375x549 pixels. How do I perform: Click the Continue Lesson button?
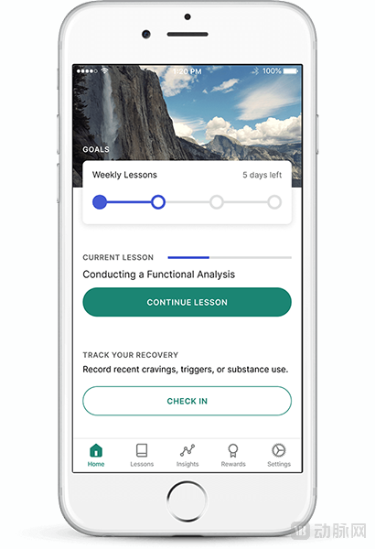tap(187, 302)
